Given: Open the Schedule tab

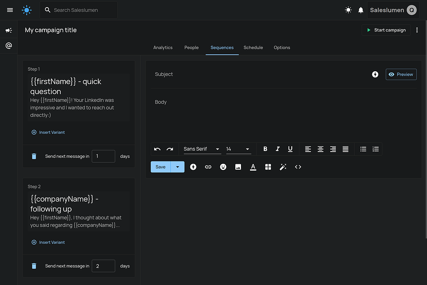Looking at the screenshot, I should (253, 47).
